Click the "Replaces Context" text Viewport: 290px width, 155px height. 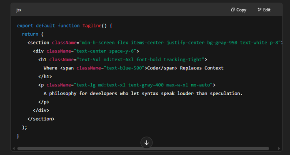click(x=202, y=68)
